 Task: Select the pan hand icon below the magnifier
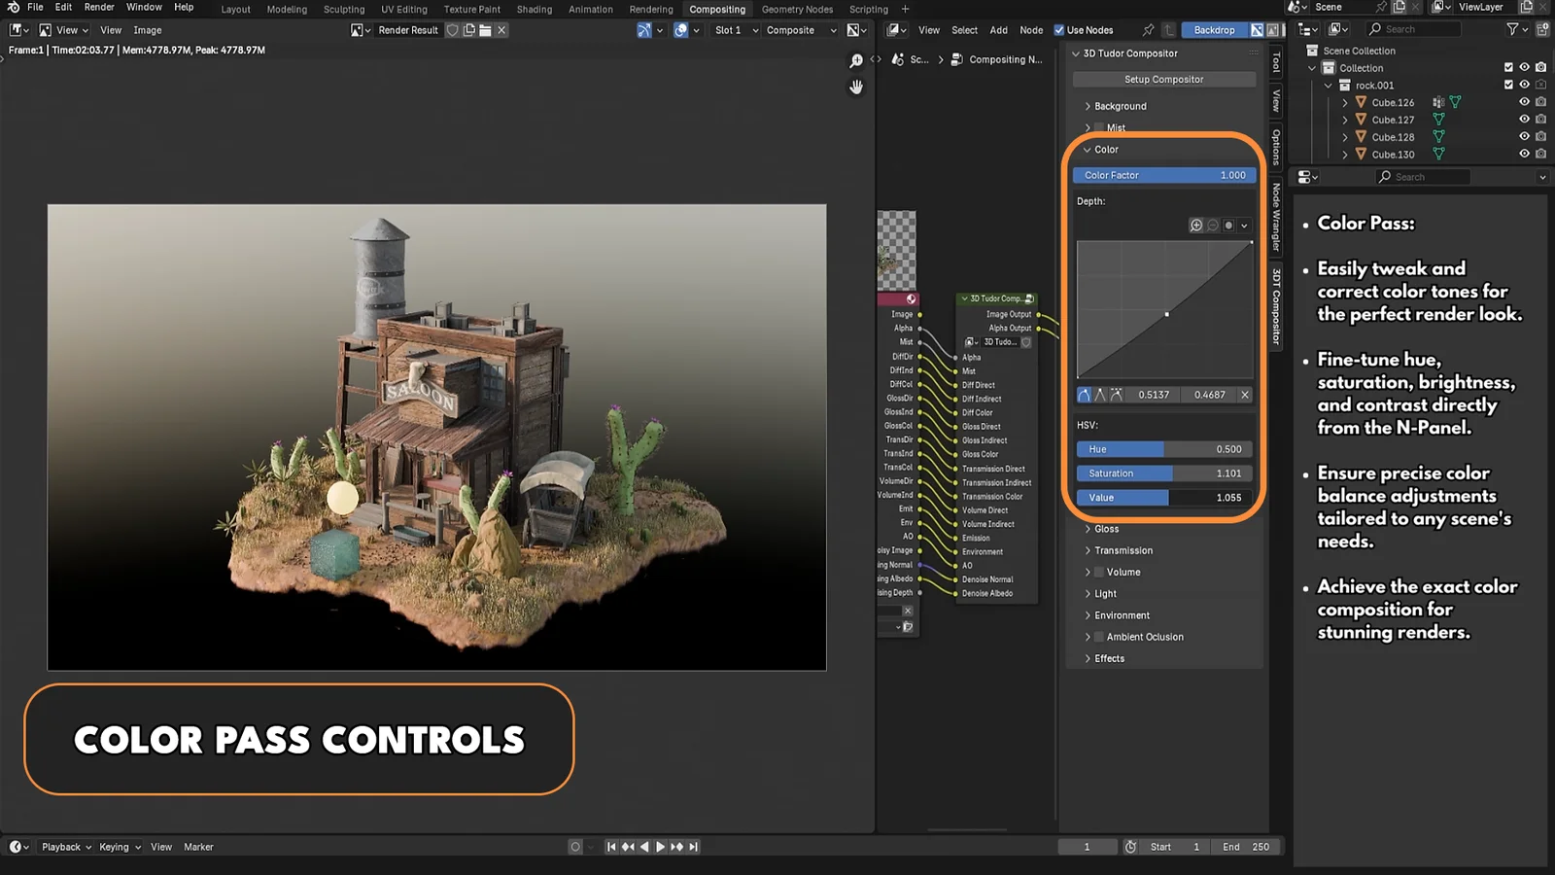(856, 87)
